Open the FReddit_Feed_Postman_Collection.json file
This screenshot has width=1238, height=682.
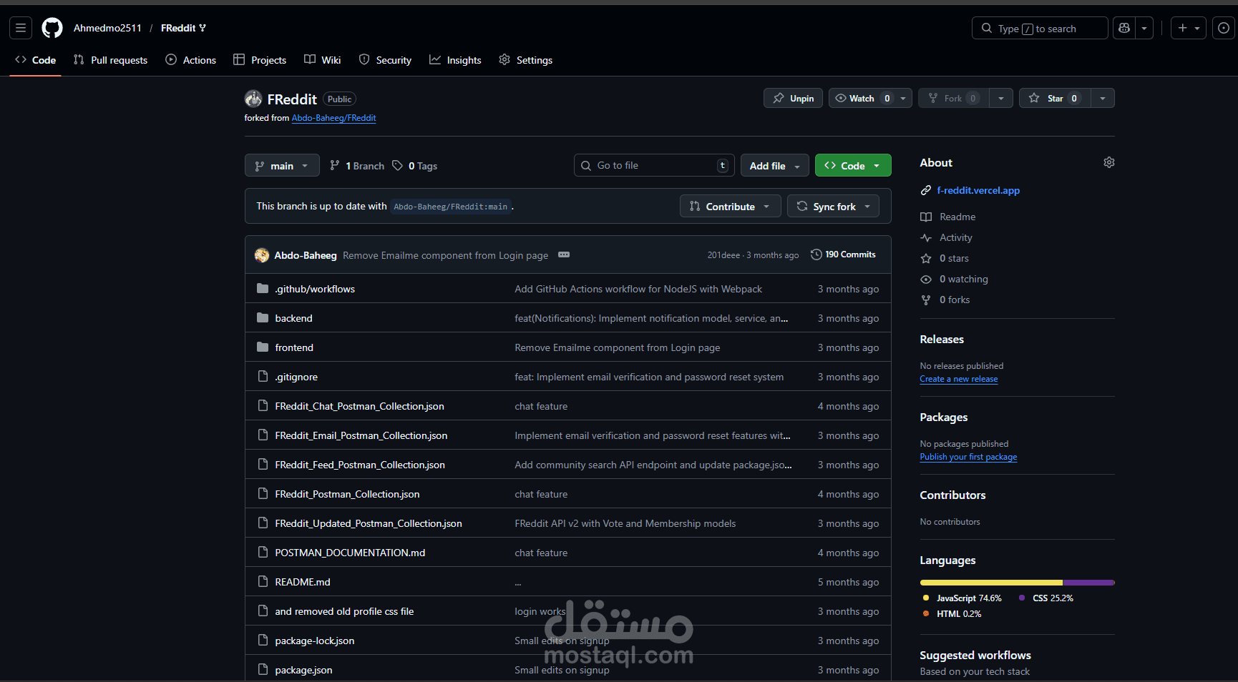coord(360,465)
